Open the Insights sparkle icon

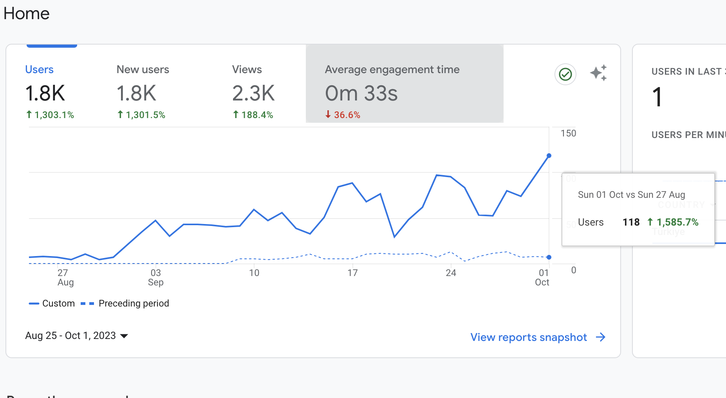click(598, 73)
